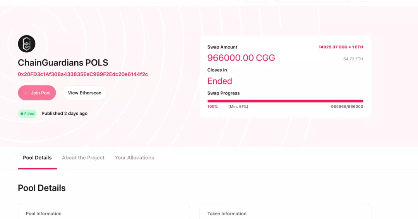
Task: Click the plus icon in Join Pool
Action: pyautogui.click(x=26, y=93)
